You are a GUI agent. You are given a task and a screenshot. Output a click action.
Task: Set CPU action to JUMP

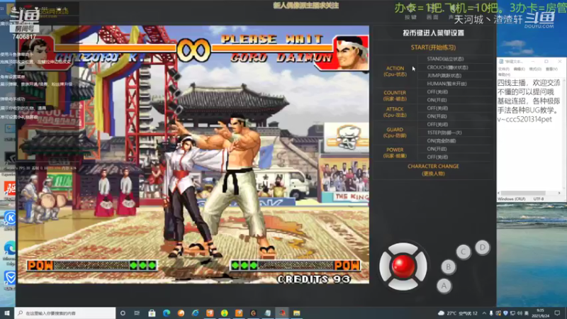[x=444, y=76]
